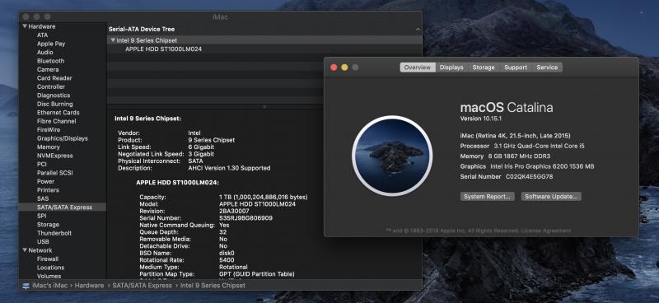Click the Software Update... button
The height and width of the screenshot is (303, 659).
click(551, 197)
